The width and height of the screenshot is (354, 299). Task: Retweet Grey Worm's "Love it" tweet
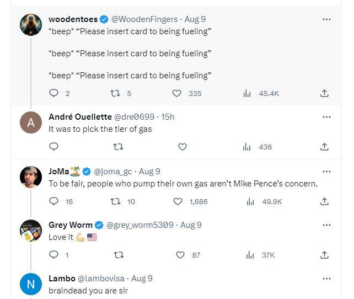[118, 255]
